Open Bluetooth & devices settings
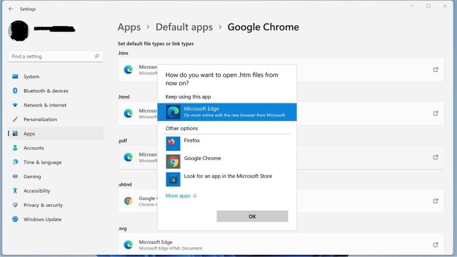The height and width of the screenshot is (257, 457). (55, 91)
